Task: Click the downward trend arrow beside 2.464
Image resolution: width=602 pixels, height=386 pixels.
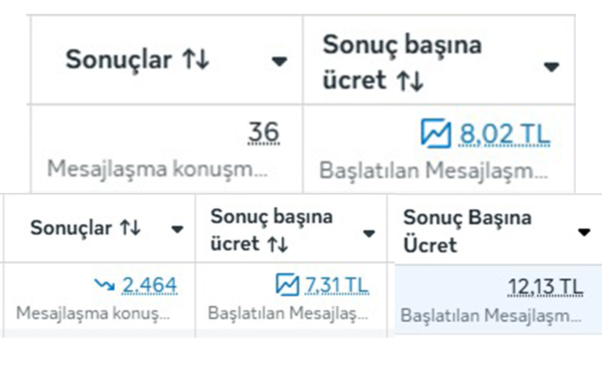Action: (104, 285)
